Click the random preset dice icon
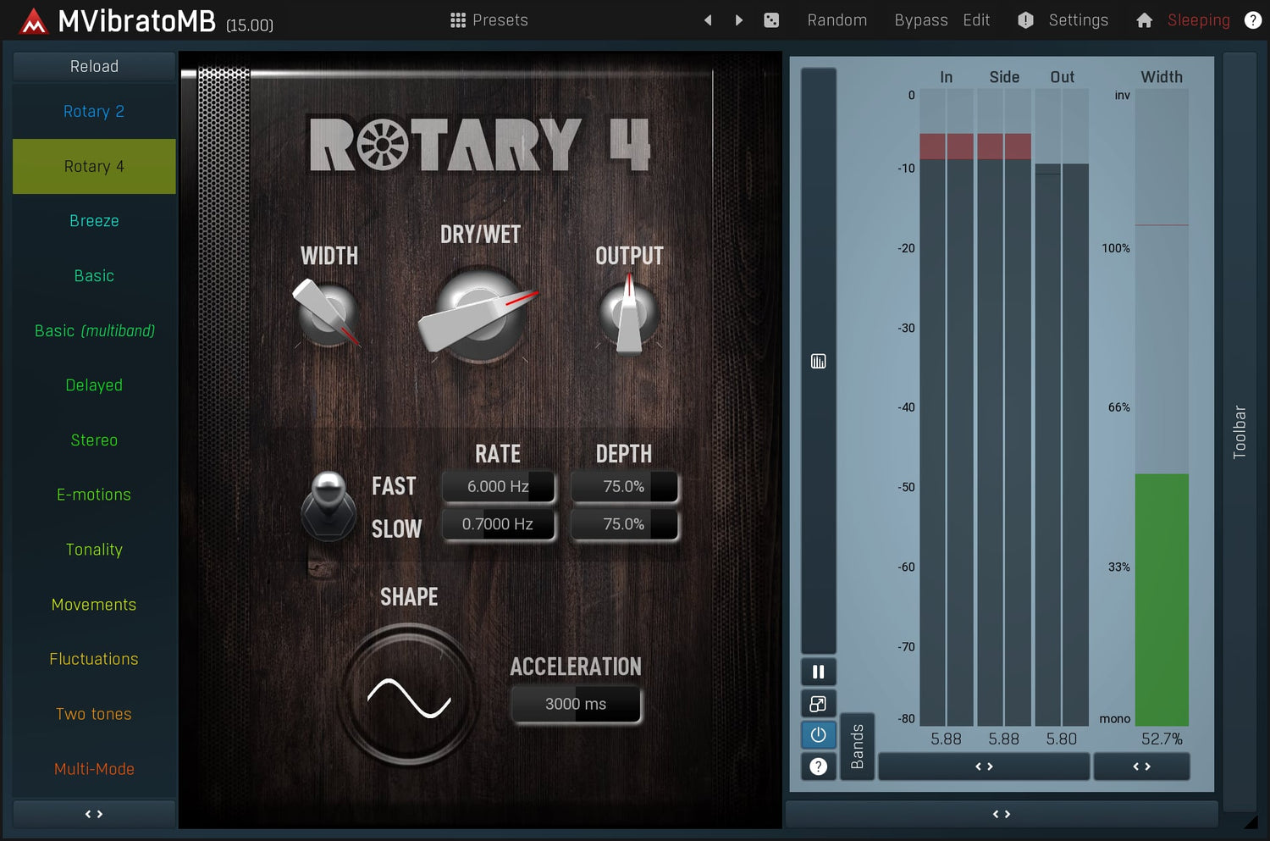 coord(771,20)
